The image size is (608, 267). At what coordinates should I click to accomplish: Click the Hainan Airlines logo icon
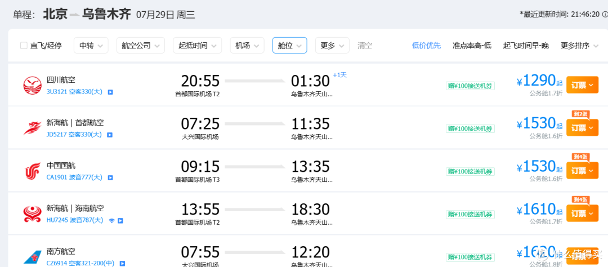coord(32,213)
